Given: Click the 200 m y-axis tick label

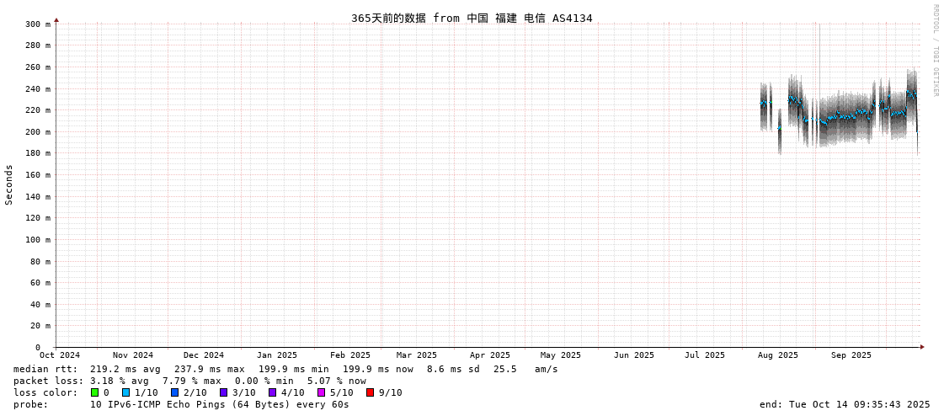Looking at the screenshot, I should [38, 132].
